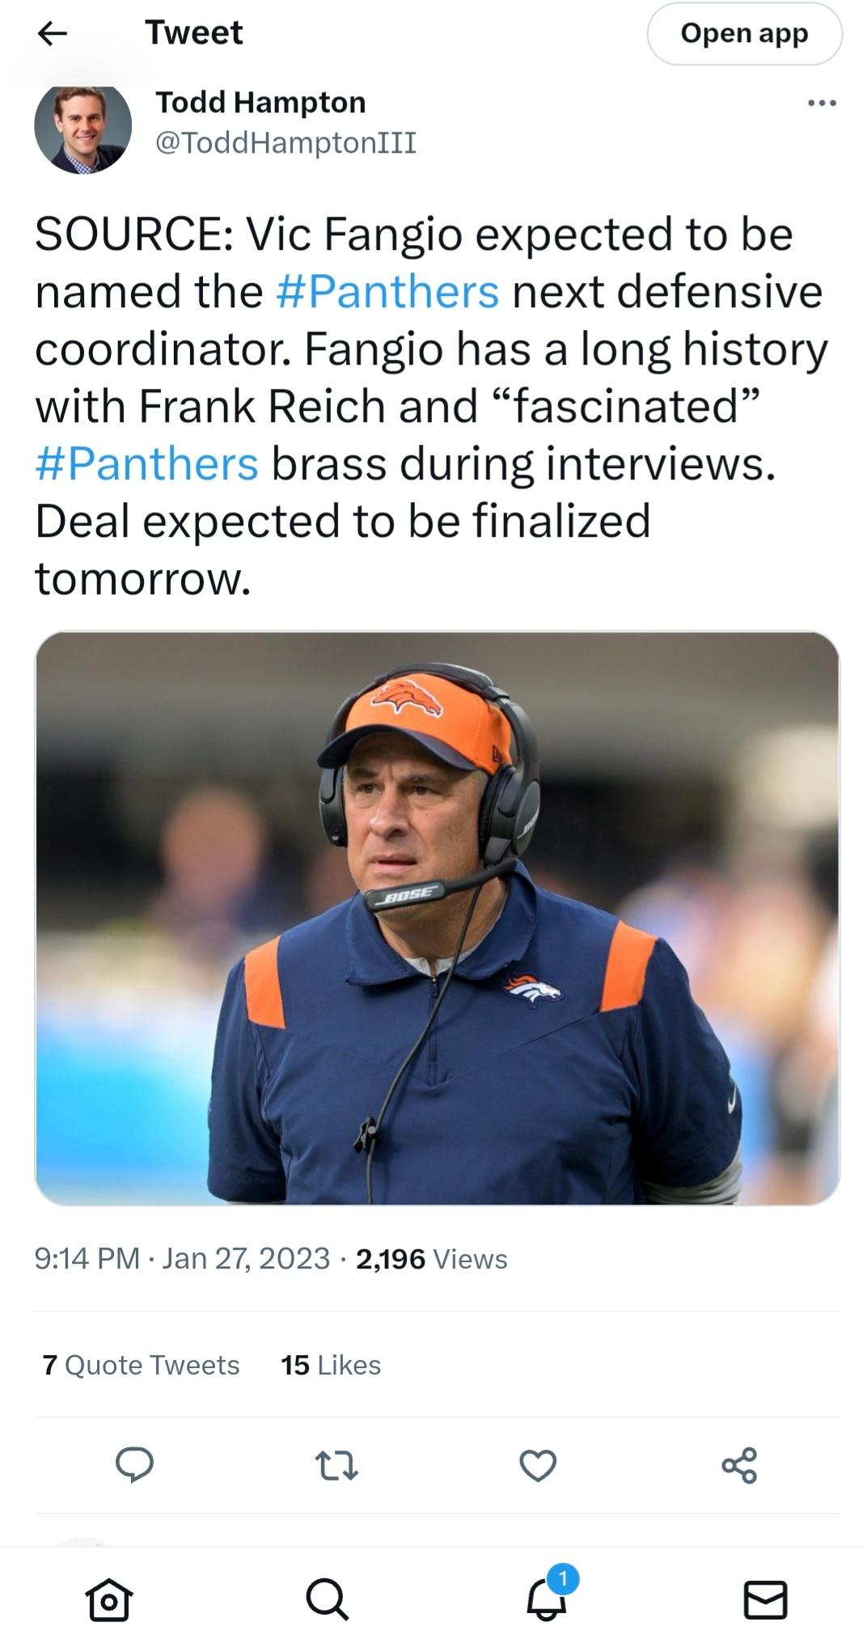Tap the reply speech bubble icon
This screenshot has width=863, height=1630.
click(x=134, y=1465)
